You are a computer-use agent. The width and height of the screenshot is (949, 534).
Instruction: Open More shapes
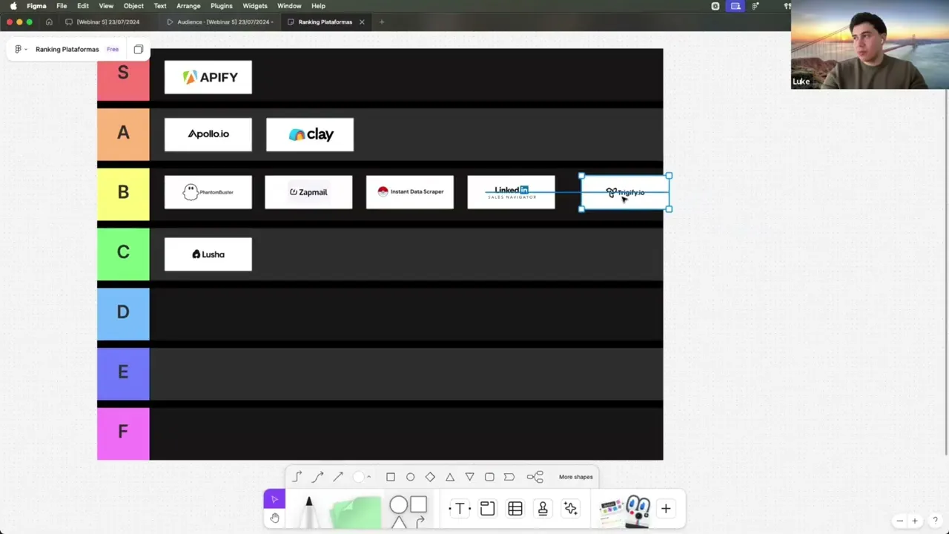coord(576,477)
